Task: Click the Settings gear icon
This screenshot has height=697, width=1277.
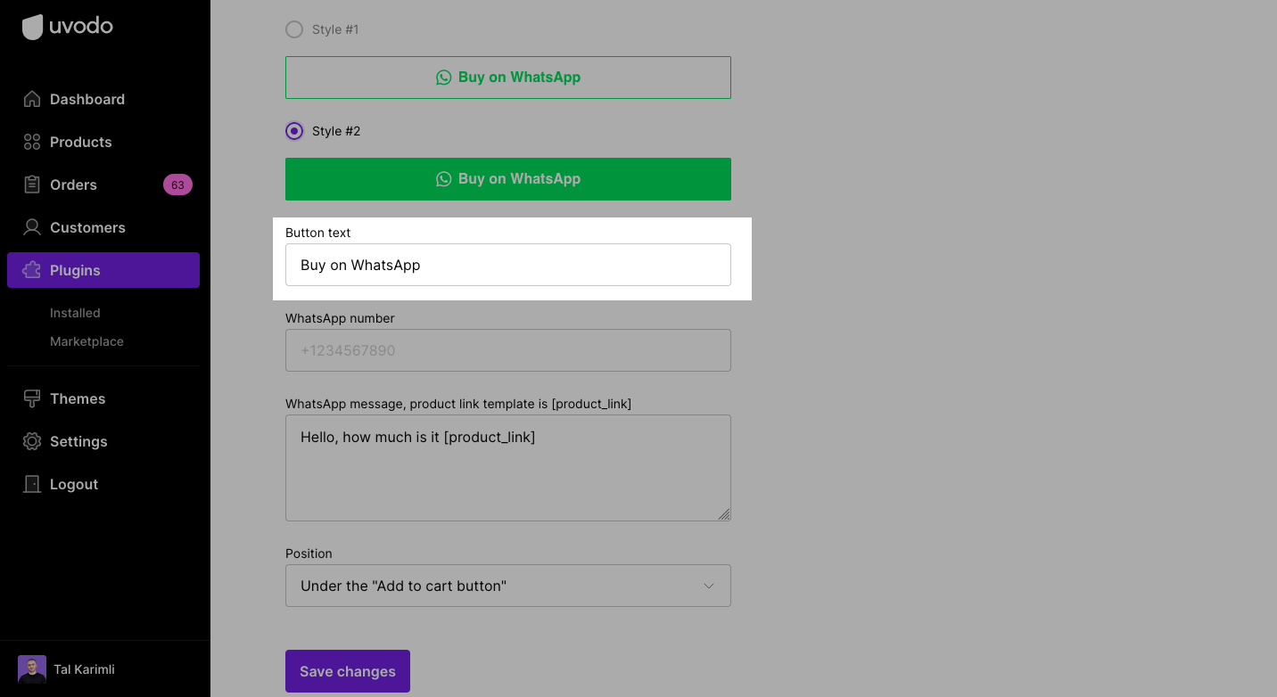Action: click(x=32, y=441)
